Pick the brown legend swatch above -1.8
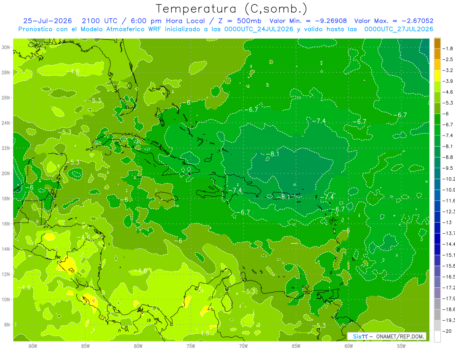The image size is (455, 351). pyautogui.click(x=437, y=43)
